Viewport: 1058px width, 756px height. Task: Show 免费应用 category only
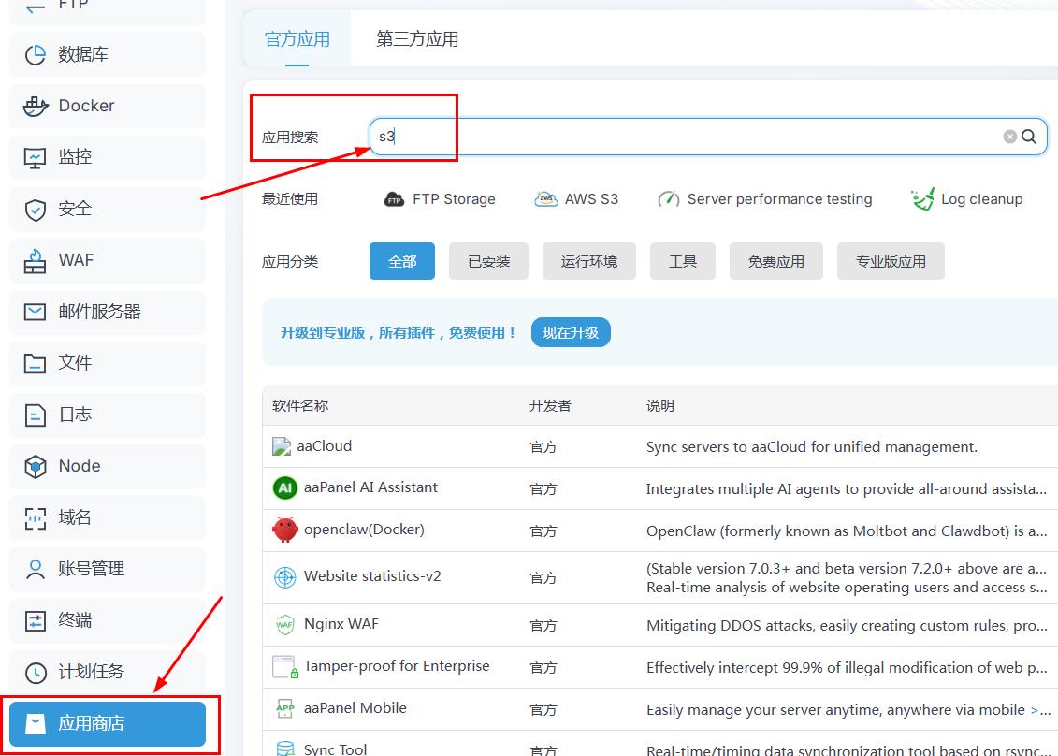click(x=775, y=261)
